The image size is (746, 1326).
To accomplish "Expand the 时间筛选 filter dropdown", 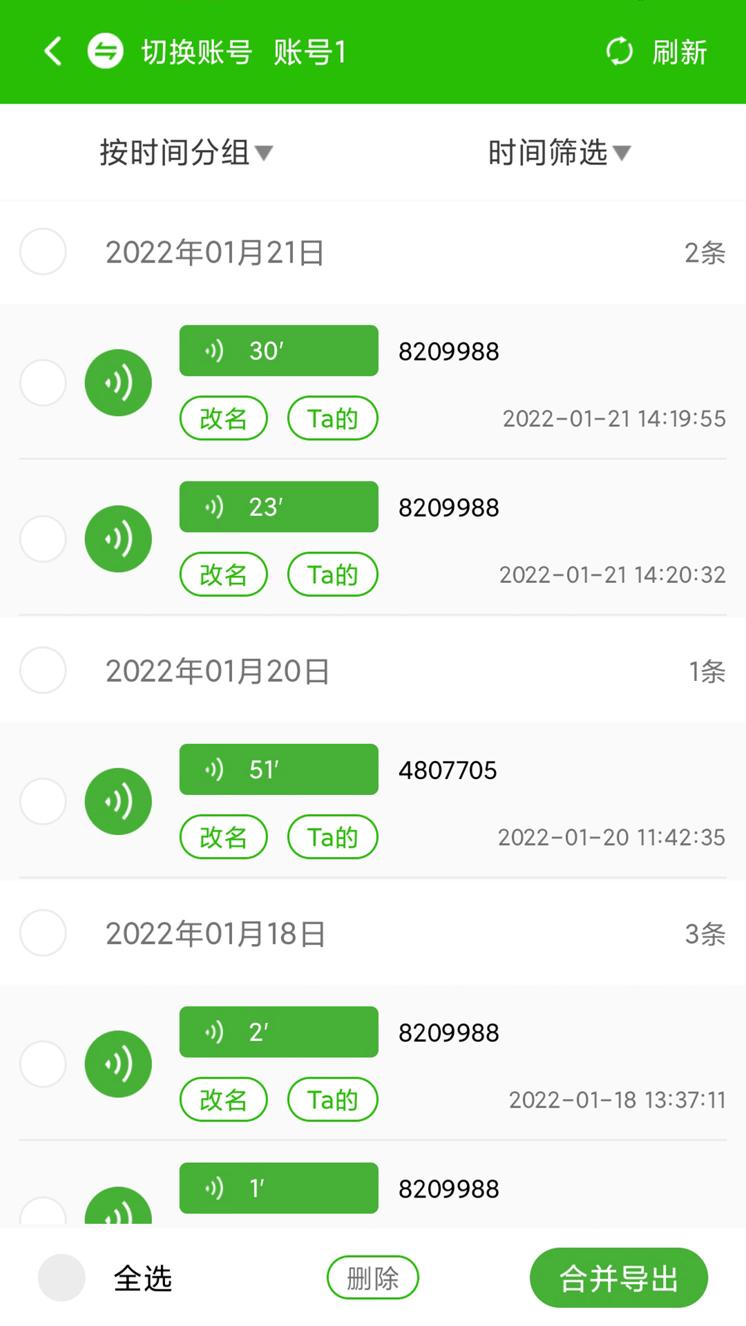I will (559, 153).
